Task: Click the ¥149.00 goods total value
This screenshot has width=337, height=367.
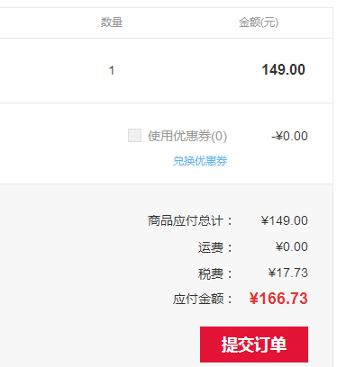Action: [x=285, y=220]
